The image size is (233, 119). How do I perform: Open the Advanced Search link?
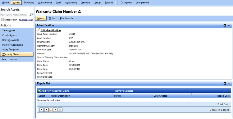pyautogui.click(x=26, y=20)
